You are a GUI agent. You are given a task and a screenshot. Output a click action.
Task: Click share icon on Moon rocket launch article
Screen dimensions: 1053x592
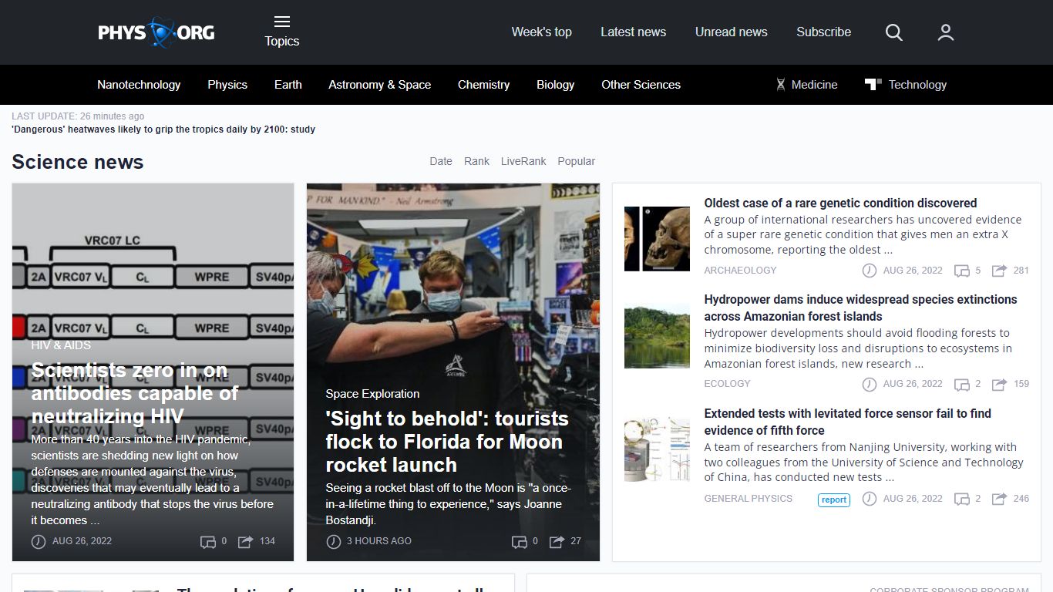[557, 542]
